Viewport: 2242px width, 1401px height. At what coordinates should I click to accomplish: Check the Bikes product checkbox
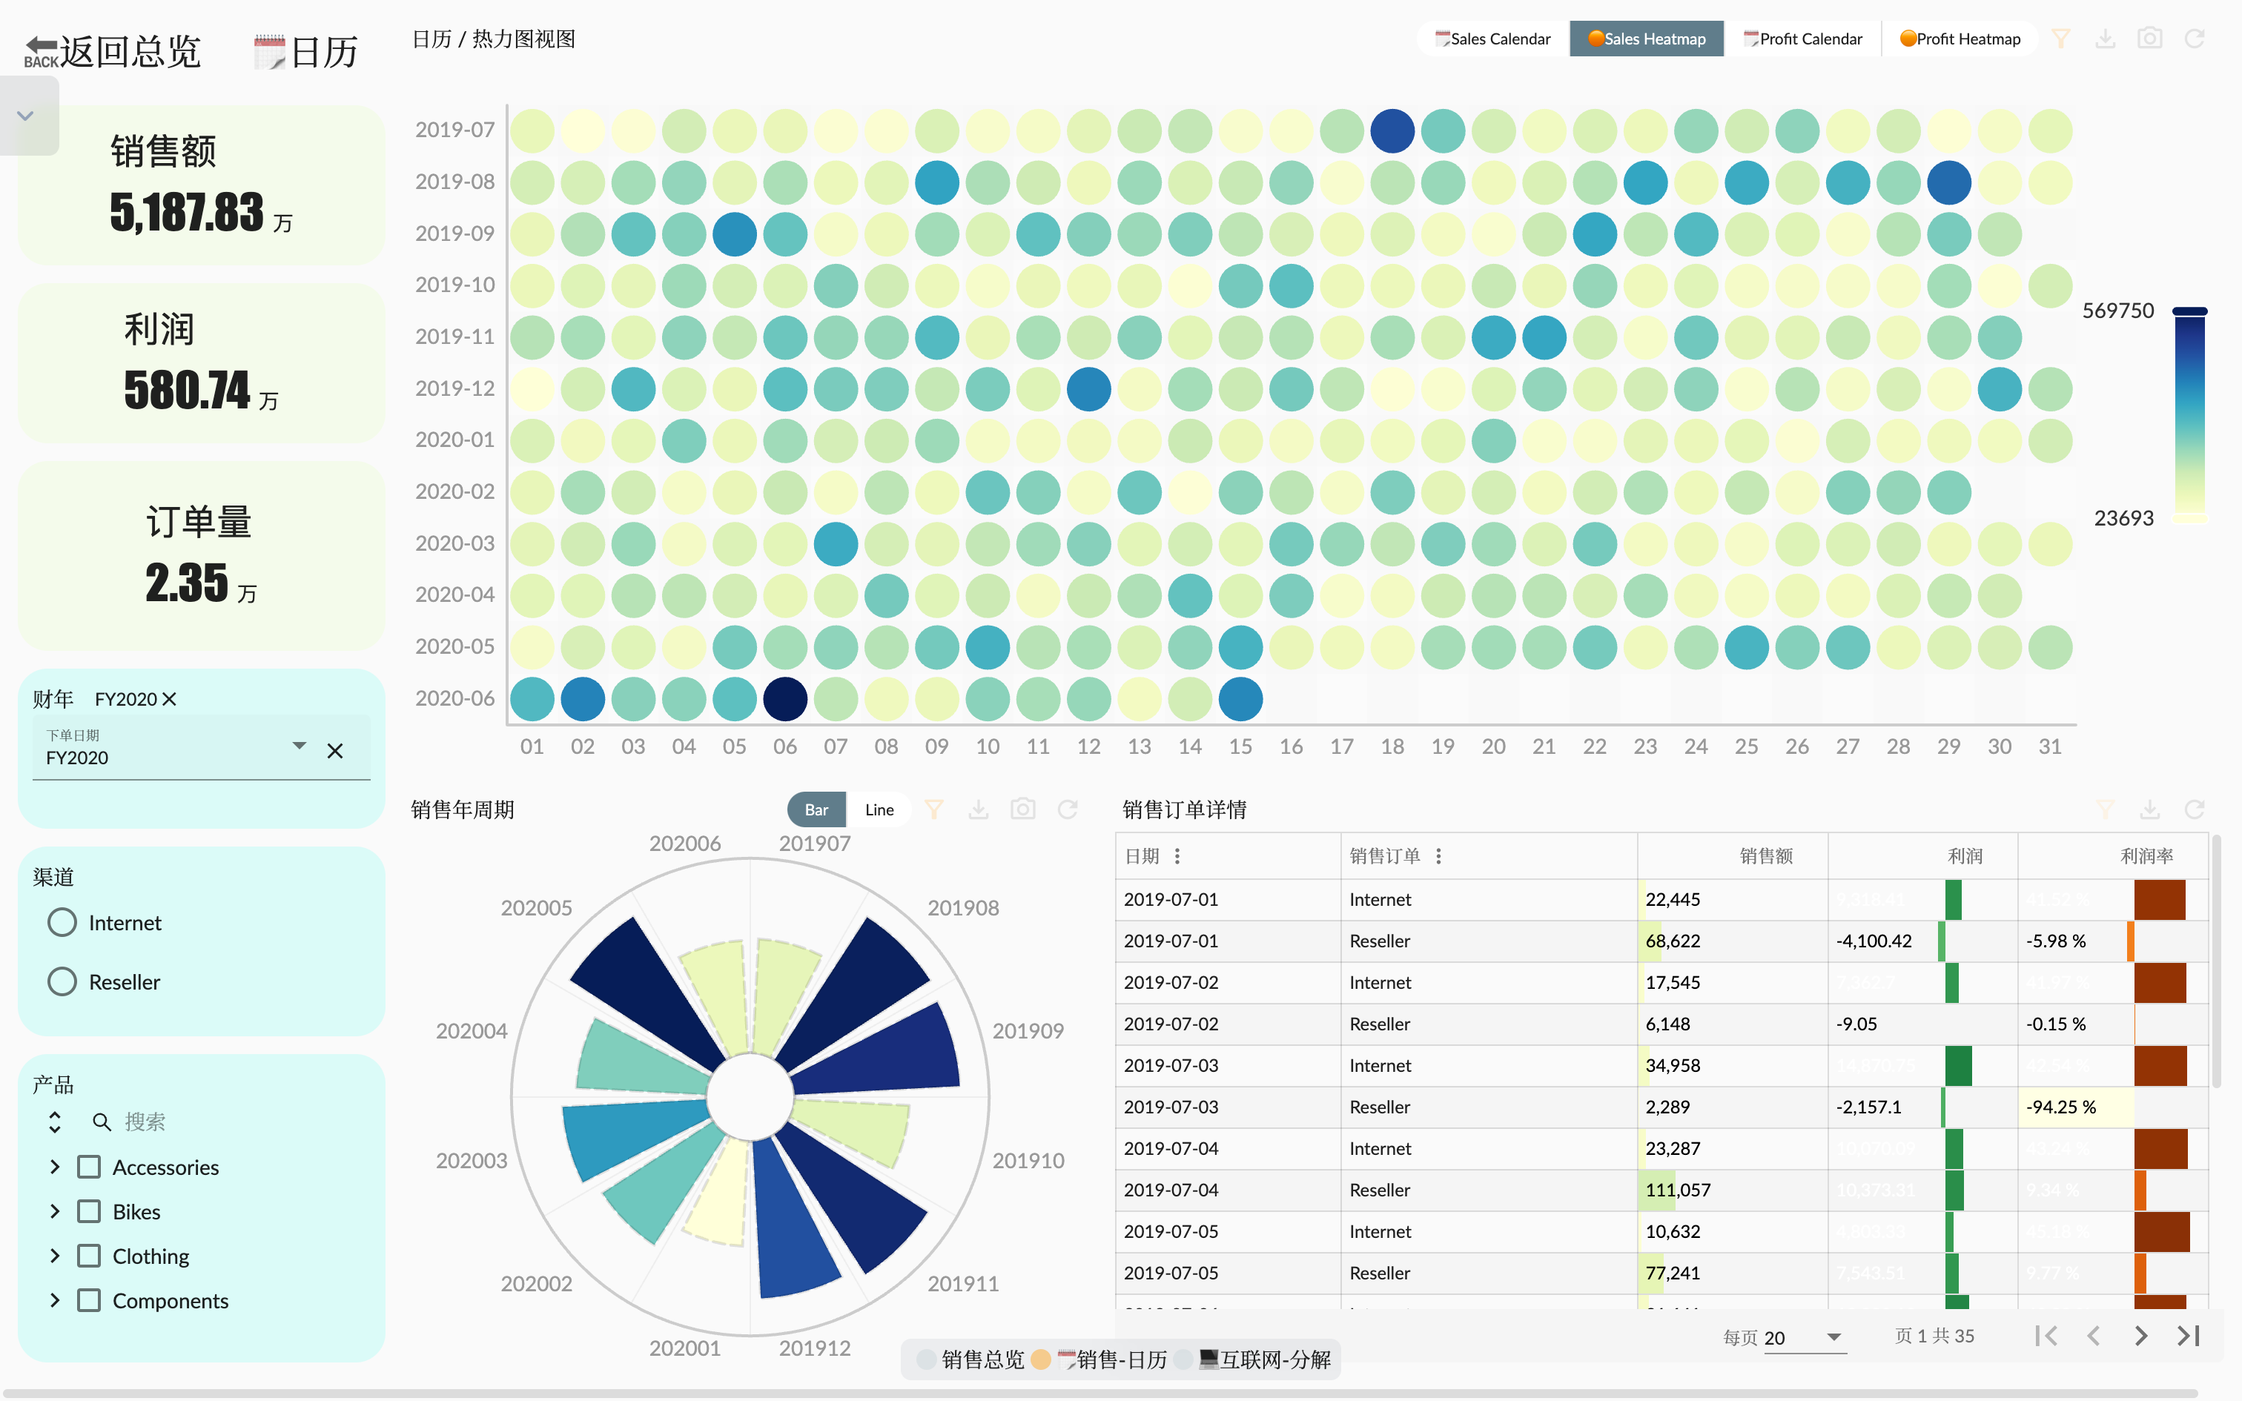coord(89,1212)
